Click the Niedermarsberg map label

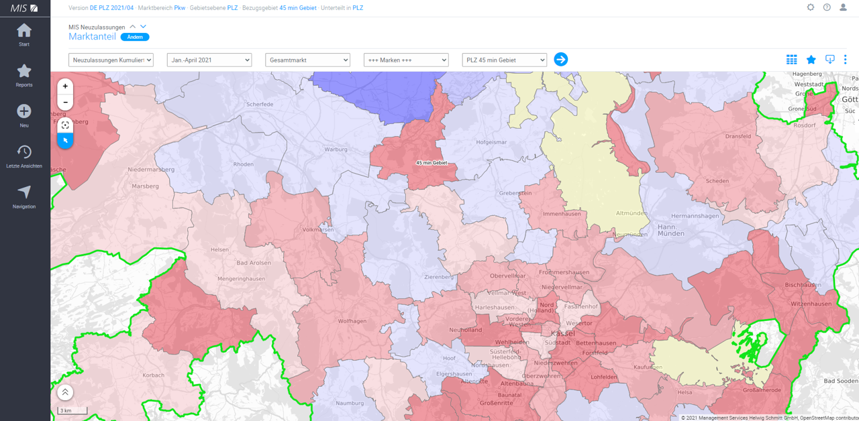(x=151, y=170)
